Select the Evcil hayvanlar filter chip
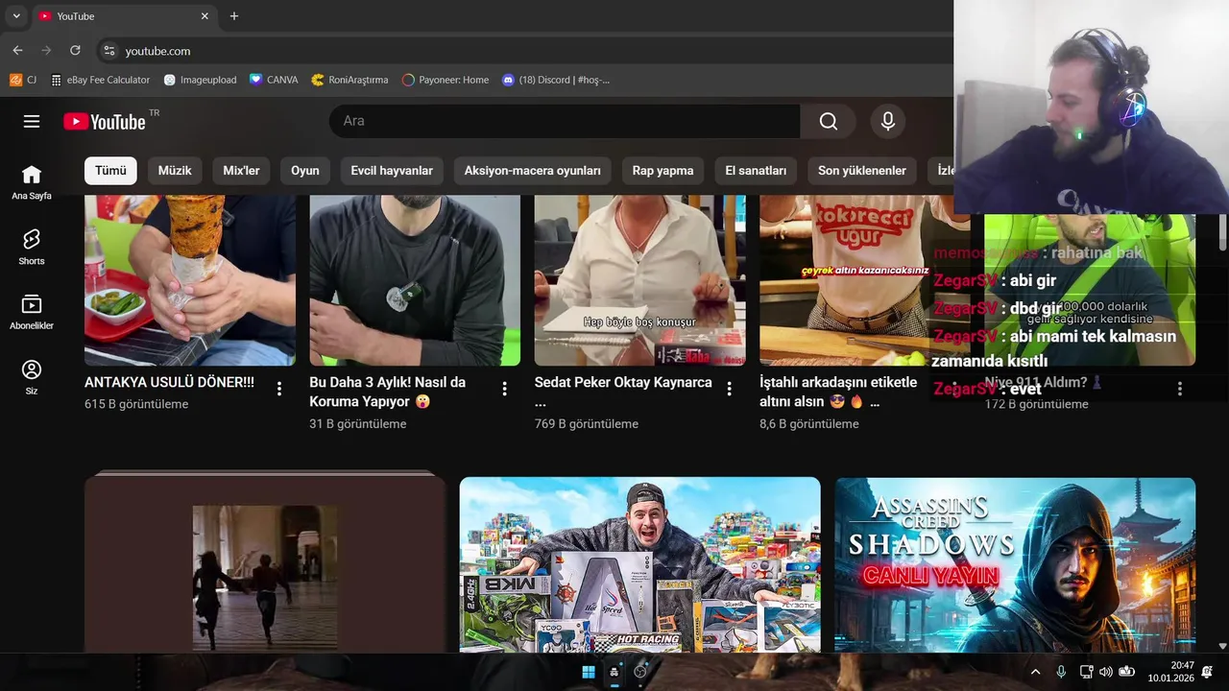 392,171
